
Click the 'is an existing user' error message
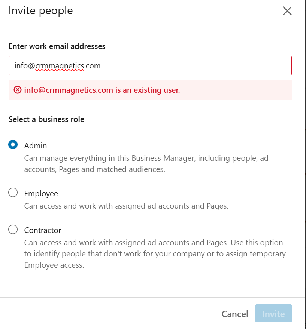point(102,90)
